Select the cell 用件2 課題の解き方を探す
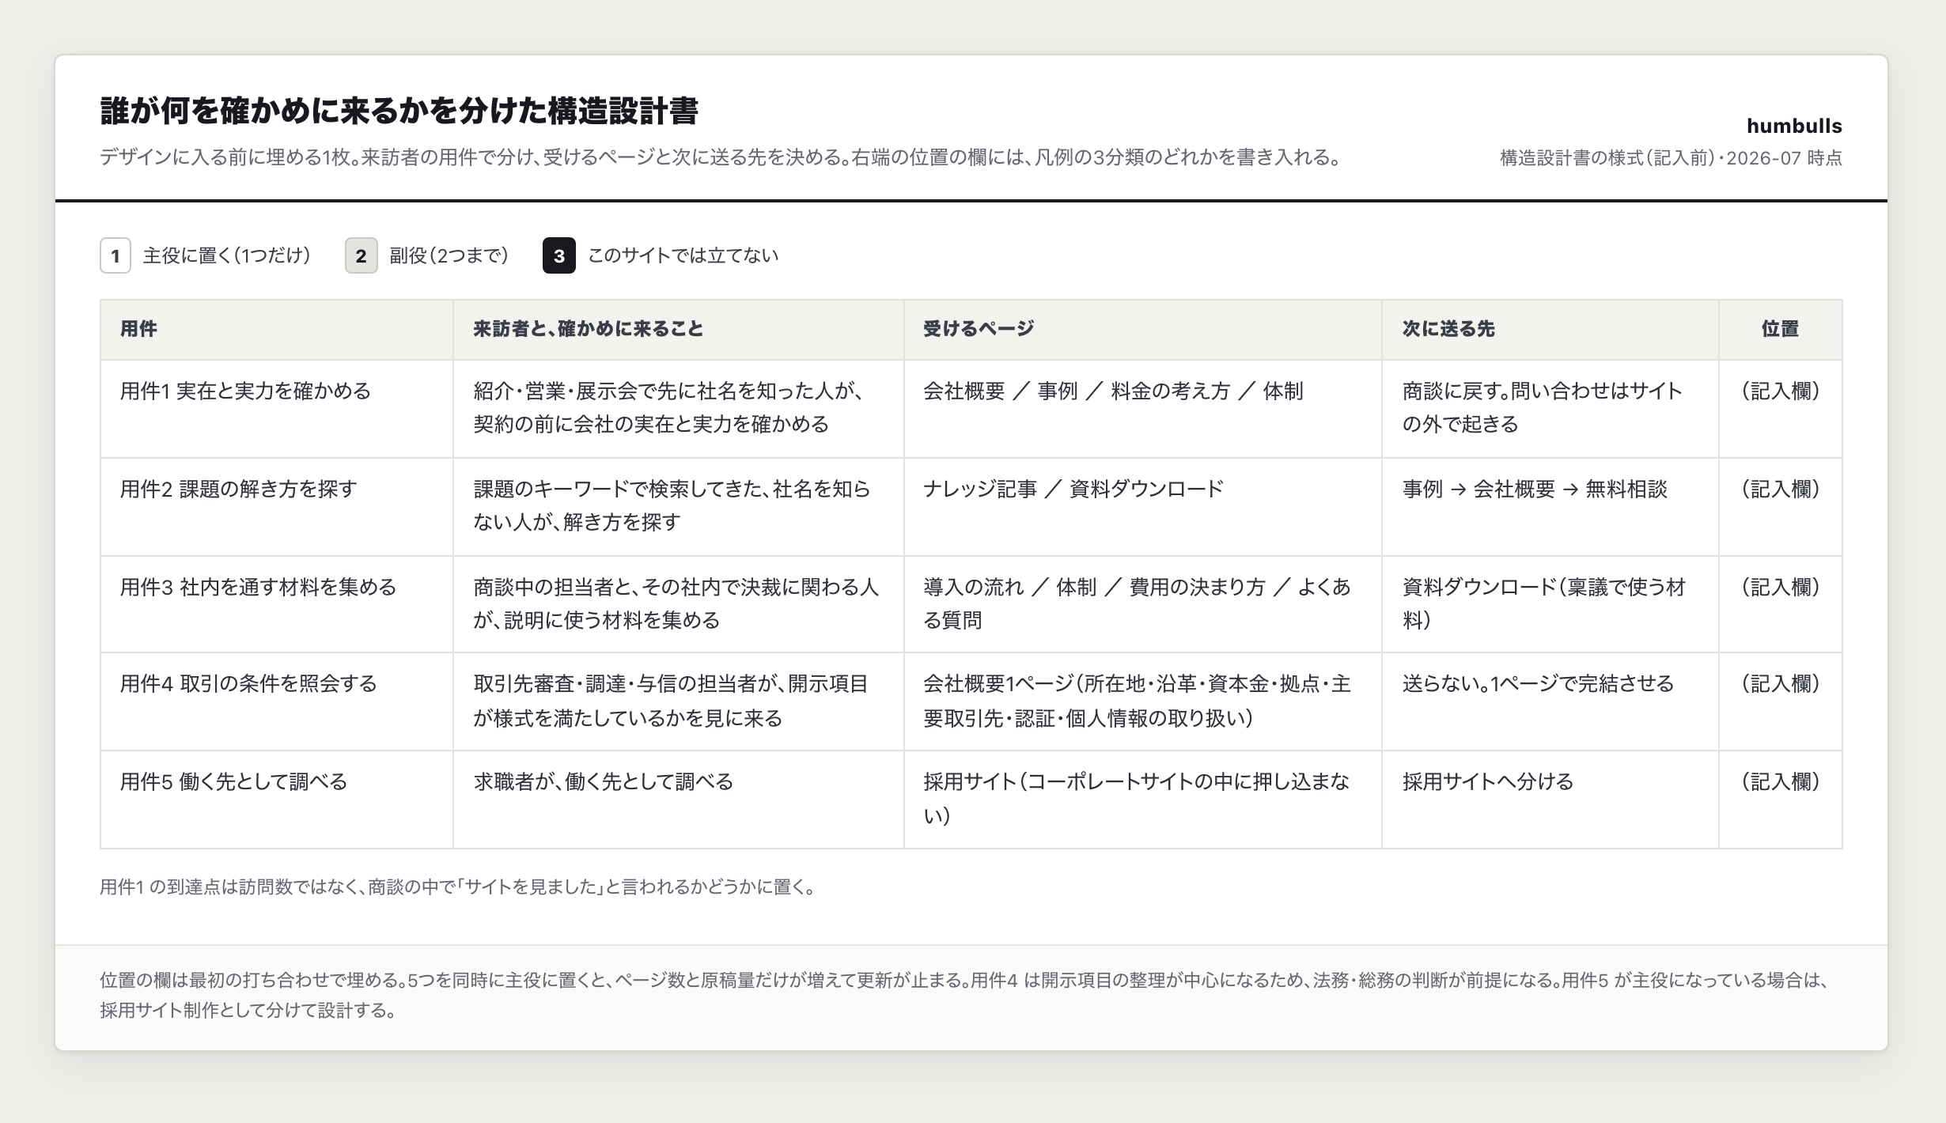This screenshot has height=1123, width=1946. coord(277,507)
